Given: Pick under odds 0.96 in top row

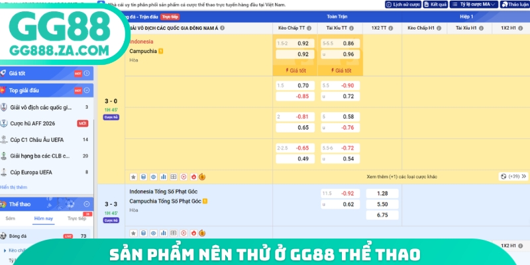Looking at the screenshot, I should [340, 54].
